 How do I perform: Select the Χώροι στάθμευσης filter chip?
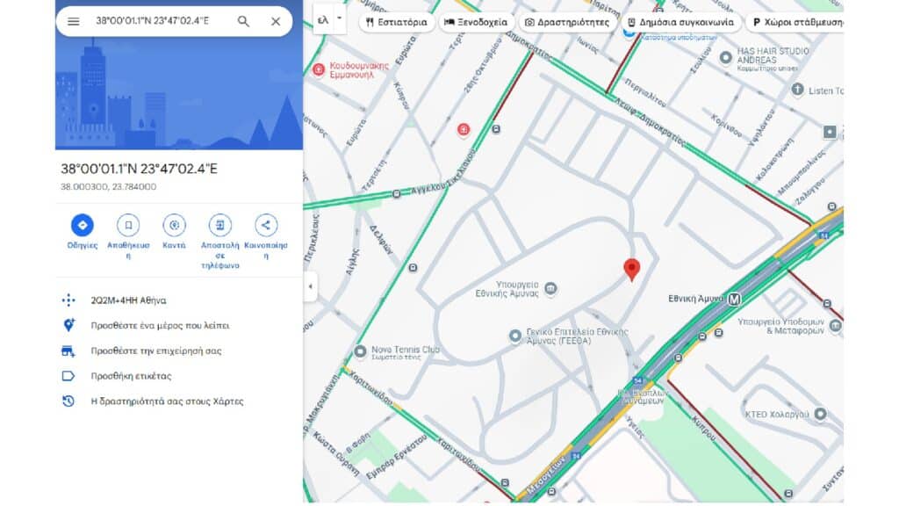[795, 22]
